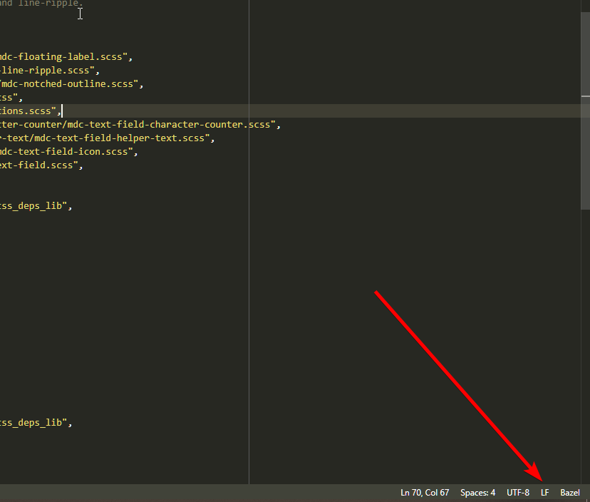The image size is (590, 502).
Task: Click the mdc-text-field-helper-text.scss entry
Action: tap(107, 138)
